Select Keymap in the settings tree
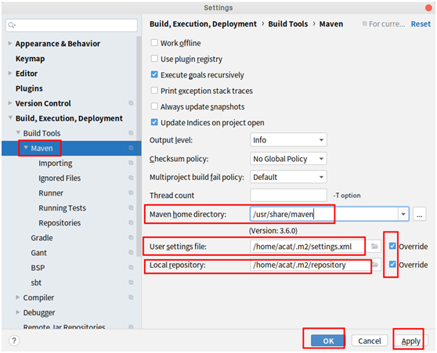The width and height of the screenshot is (437, 353). pyautogui.click(x=30, y=59)
